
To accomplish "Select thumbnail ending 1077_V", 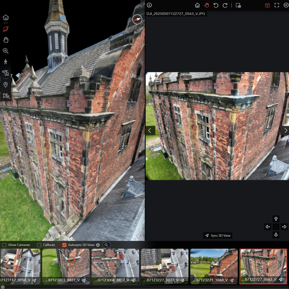I will tap(165, 266).
